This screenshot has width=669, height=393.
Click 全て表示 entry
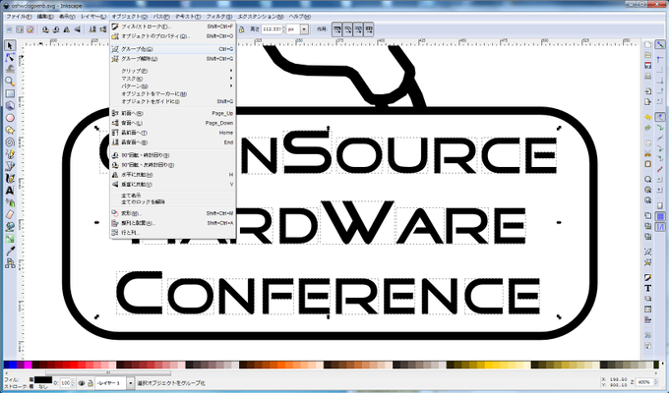(131, 196)
